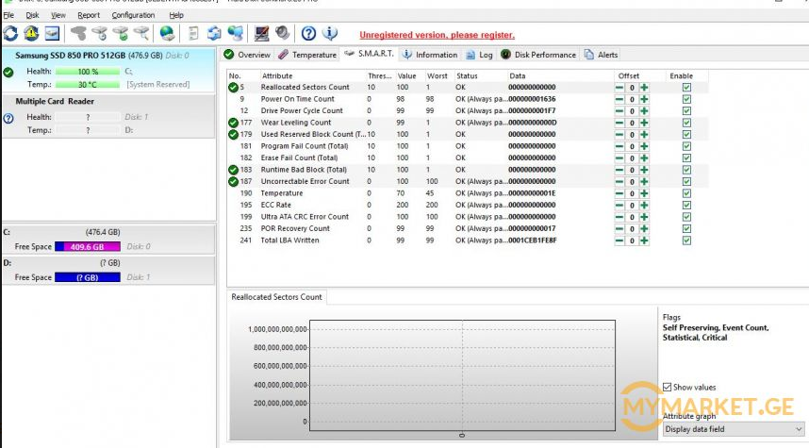Click the C: free space 409.6 GB bar
Viewport: 809px width, 448px height.
click(x=88, y=247)
